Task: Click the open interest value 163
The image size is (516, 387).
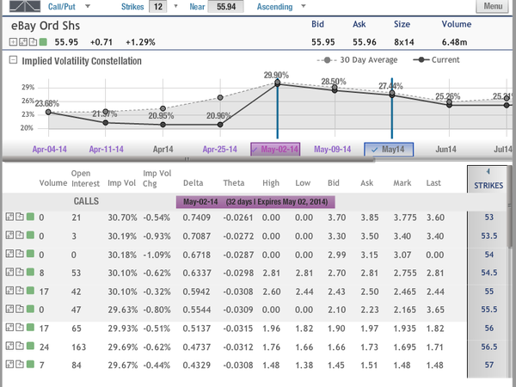Action: click(x=78, y=347)
